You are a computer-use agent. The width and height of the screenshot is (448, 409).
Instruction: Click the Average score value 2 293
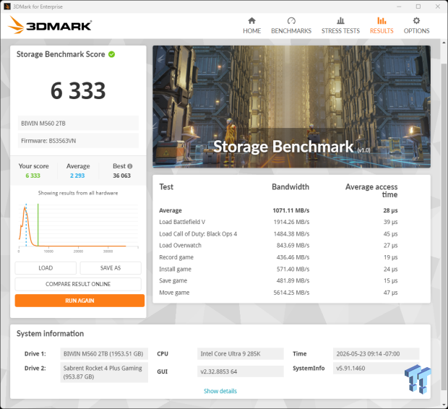click(77, 176)
